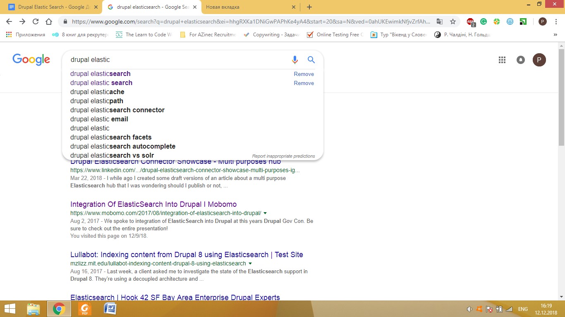The image size is (565, 317).
Task: Start a voice search with the microphone icon
Action: click(x=295, y=59)
